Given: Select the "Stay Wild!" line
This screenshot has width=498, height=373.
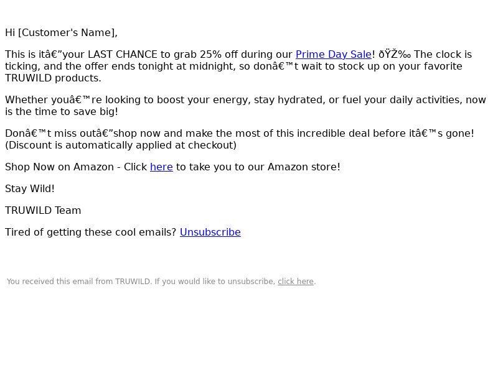Looking at the screenshot, I should coord(30,189).
